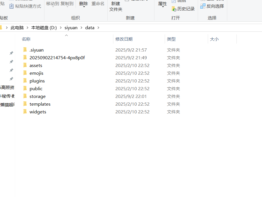
Task: Click the 新建文件夹 new folder button
Action: click(x=116, y=6)
